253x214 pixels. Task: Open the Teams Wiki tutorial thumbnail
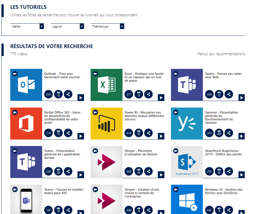tap(187, 85)
